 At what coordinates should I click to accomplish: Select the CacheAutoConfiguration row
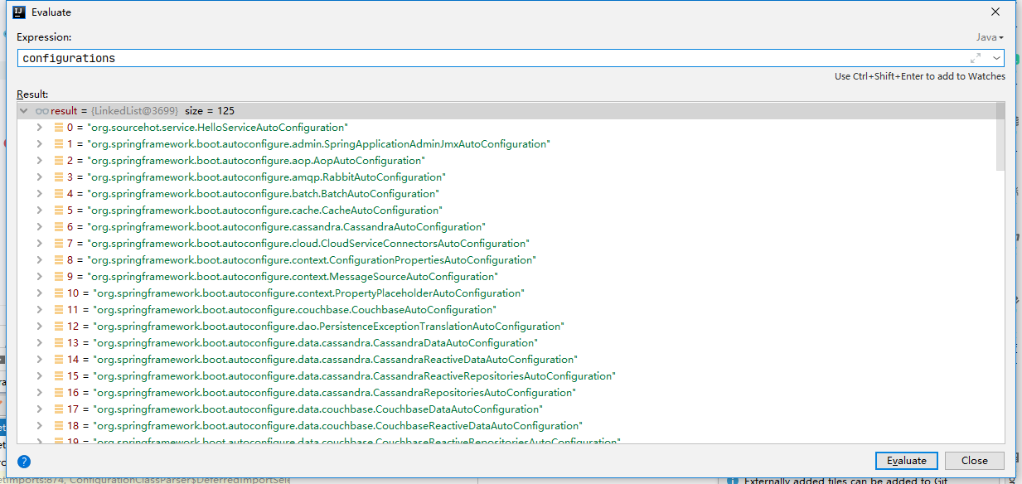coord(265,211)
